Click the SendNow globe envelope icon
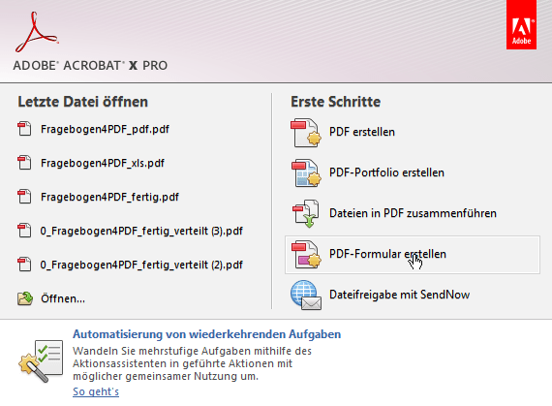Image resolution: width=552 pixels, height=406 pixels. click(x=306, y=296)
